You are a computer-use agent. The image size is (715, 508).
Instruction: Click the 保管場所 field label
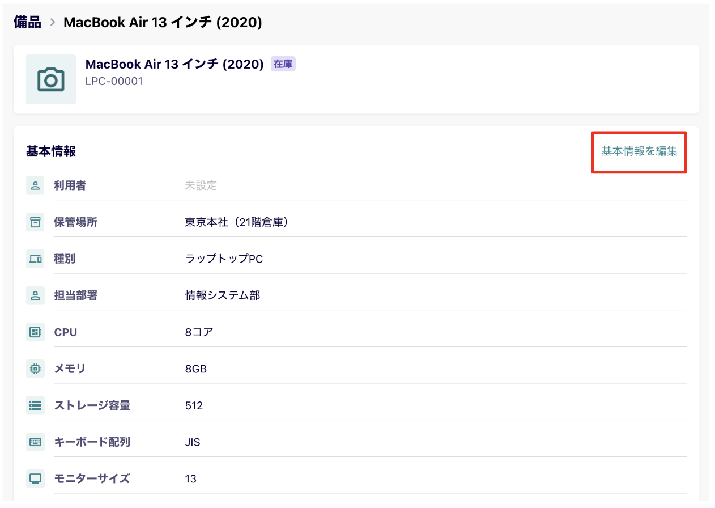coord(76,222)
